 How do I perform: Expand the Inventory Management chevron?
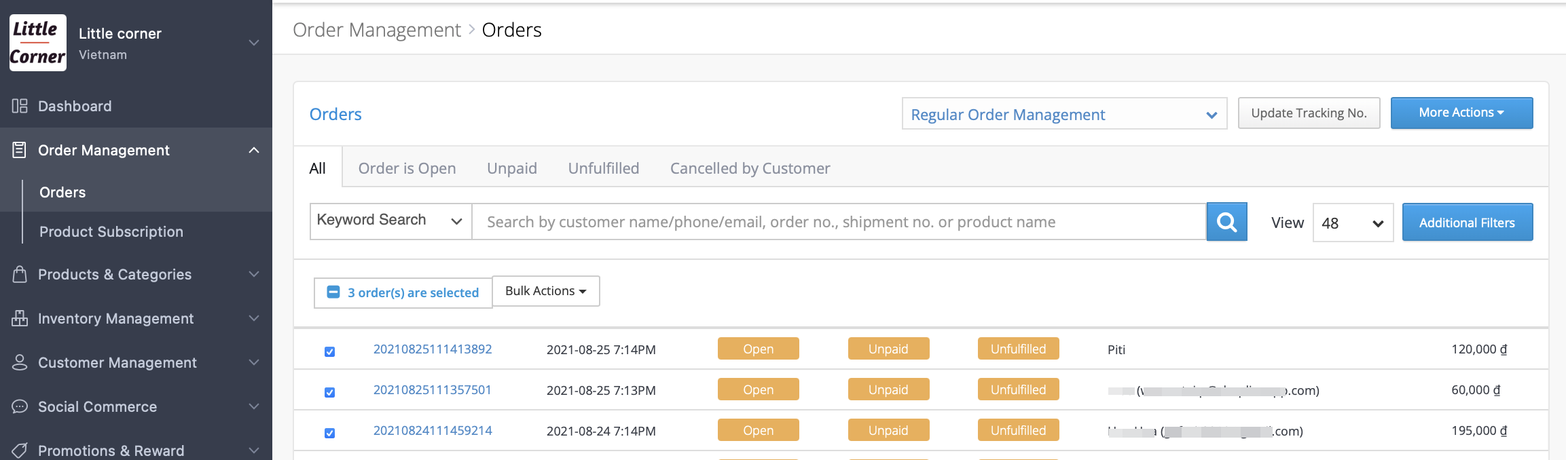(x=254, y=318)
